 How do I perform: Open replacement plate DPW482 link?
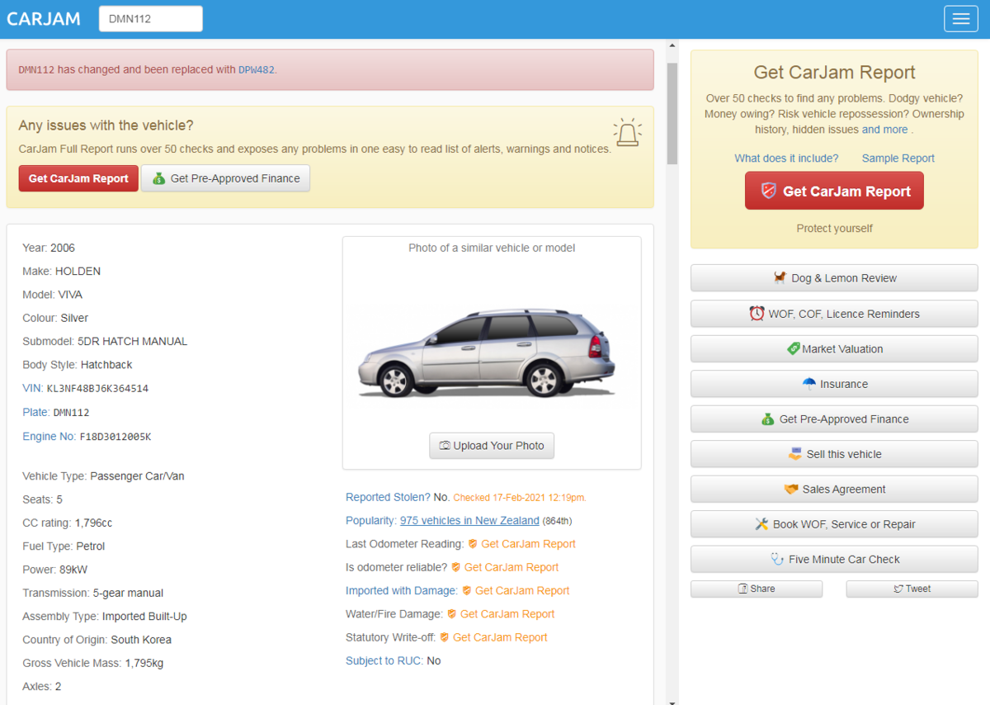pyautogui.click(x=257, y=70)
